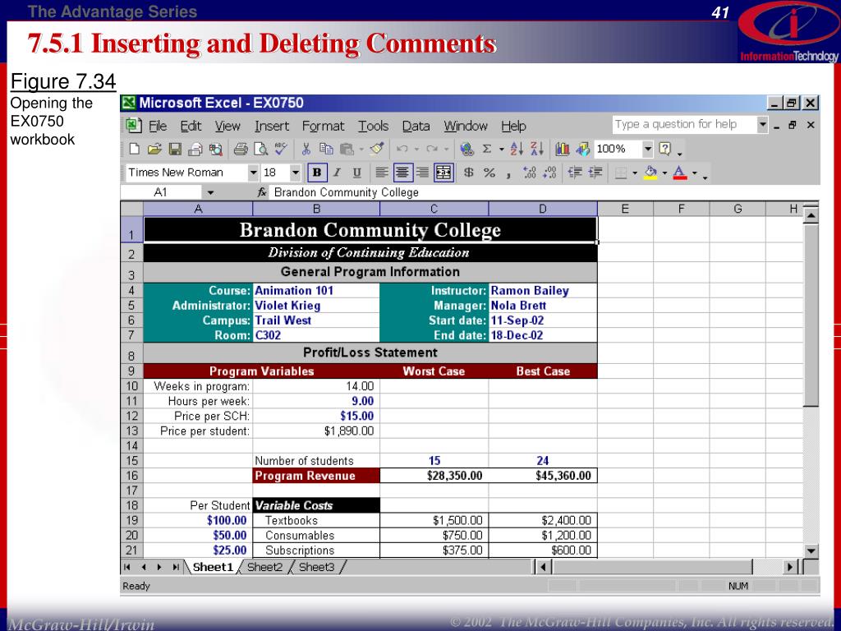This screenshot has height=631, width=841.
Task: Click Decrease Decimal icon
Action: click(x=549, y=173)
